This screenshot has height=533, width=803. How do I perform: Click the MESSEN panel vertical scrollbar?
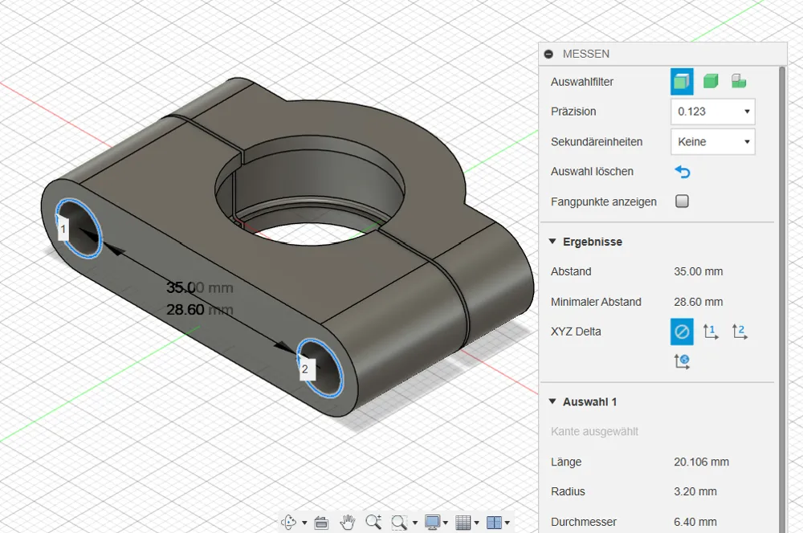click(782, 299)
